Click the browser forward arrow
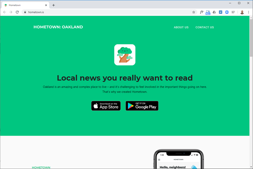The image size is (253, 169). pyautogui.click(x=11, y=12)
